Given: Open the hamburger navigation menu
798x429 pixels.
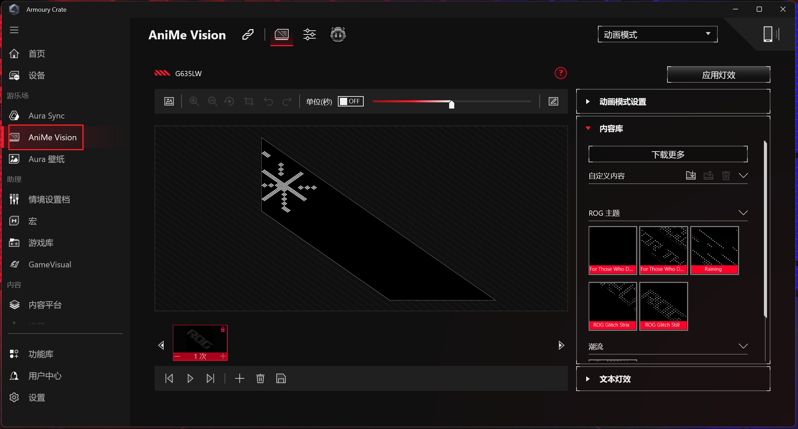Looking at the screenshot, I should click(14, 30).
